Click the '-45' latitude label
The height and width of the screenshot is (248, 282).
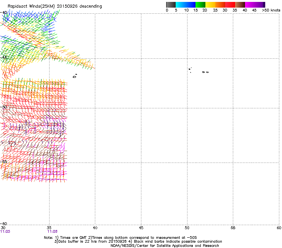(x=3, y=57)
